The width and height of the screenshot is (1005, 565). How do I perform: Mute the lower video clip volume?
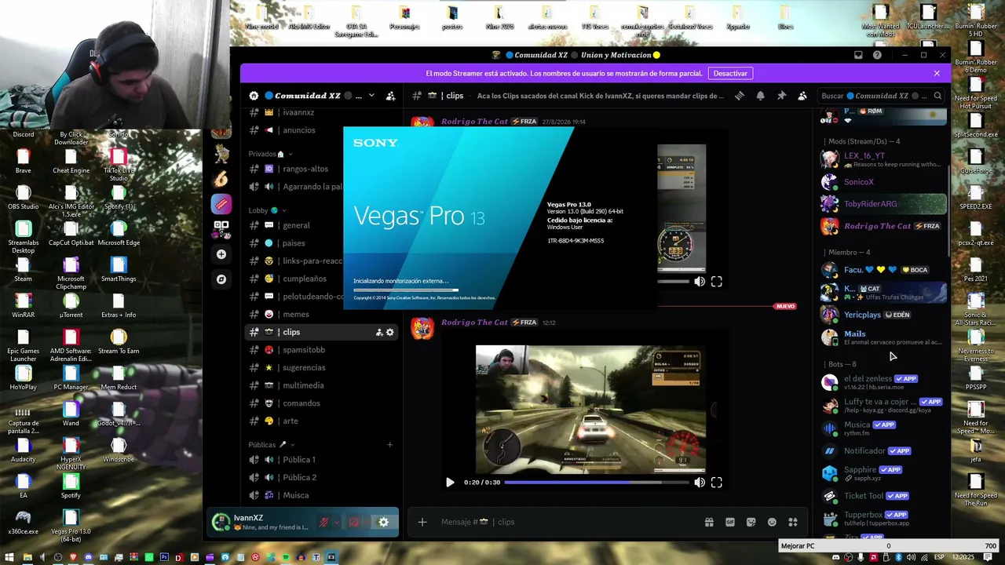(x=700, y=483)
